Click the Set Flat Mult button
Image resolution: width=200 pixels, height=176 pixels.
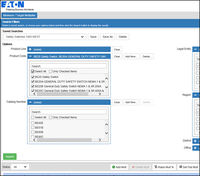[189, 167]
